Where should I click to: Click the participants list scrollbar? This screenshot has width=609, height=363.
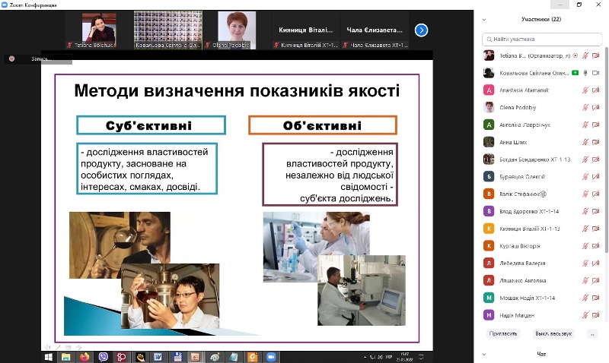point(606,149)
